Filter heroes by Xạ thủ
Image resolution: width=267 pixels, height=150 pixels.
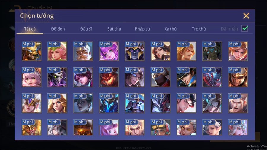pos(171,29)
